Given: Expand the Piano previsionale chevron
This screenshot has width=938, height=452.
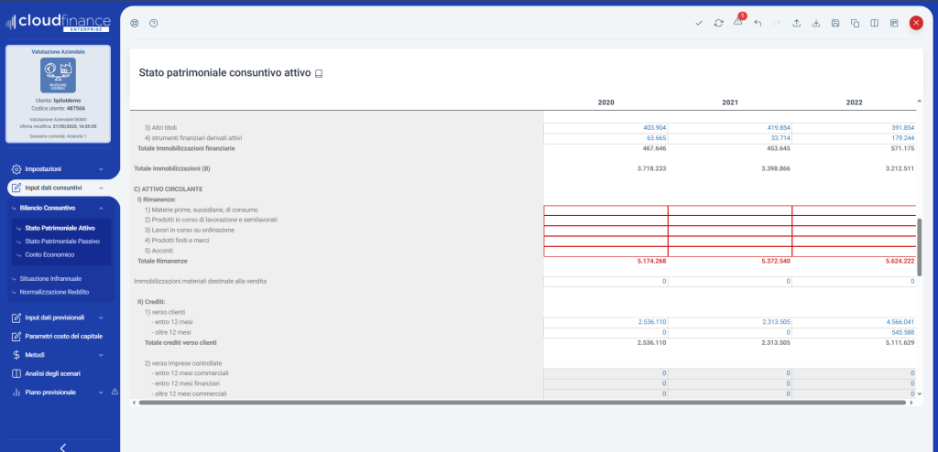Looking at the screenshot, I should click(x=101, y=393).
